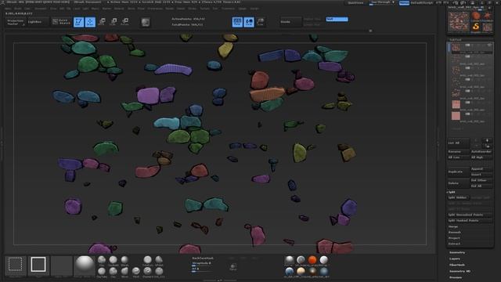Adjust the WrapMode slider
This screenshot has width=501, height=282.
pyautogui.click(x=201, y=263)
